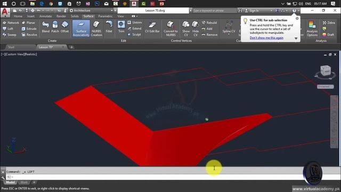Switch to the Model layout tab
The width and height of the screenshot is (341, 192).
coord(10,182)
